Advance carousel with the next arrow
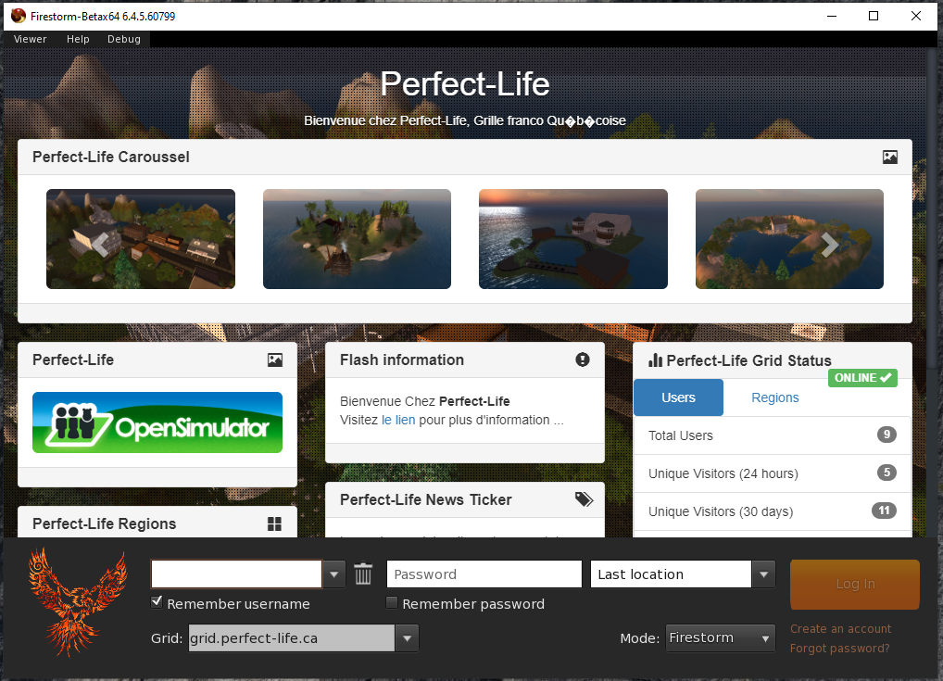This screenshot has width=943, height=681. 830,244
